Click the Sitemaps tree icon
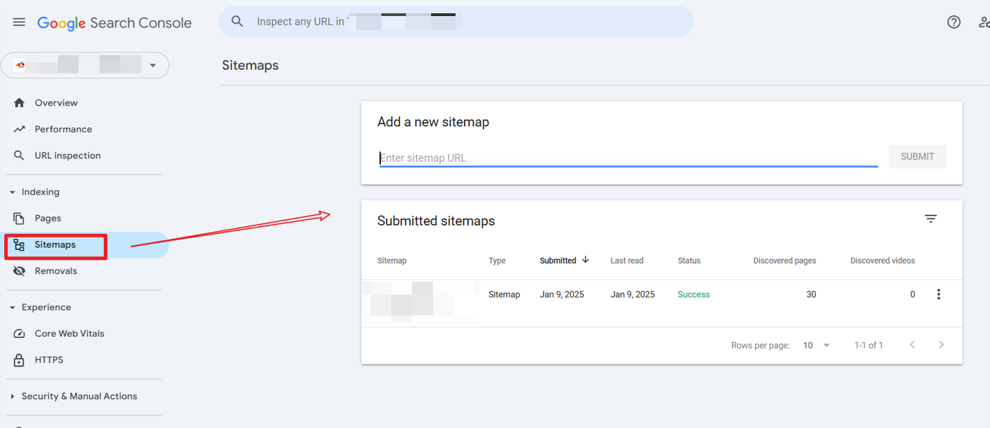This screenshot has height=428, width=990. click(19, 245)
